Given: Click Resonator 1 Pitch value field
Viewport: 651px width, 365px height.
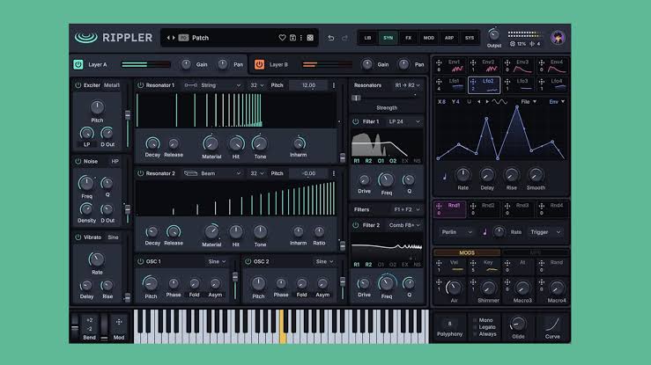Looking at the screenshot, I should coord(308,85).
